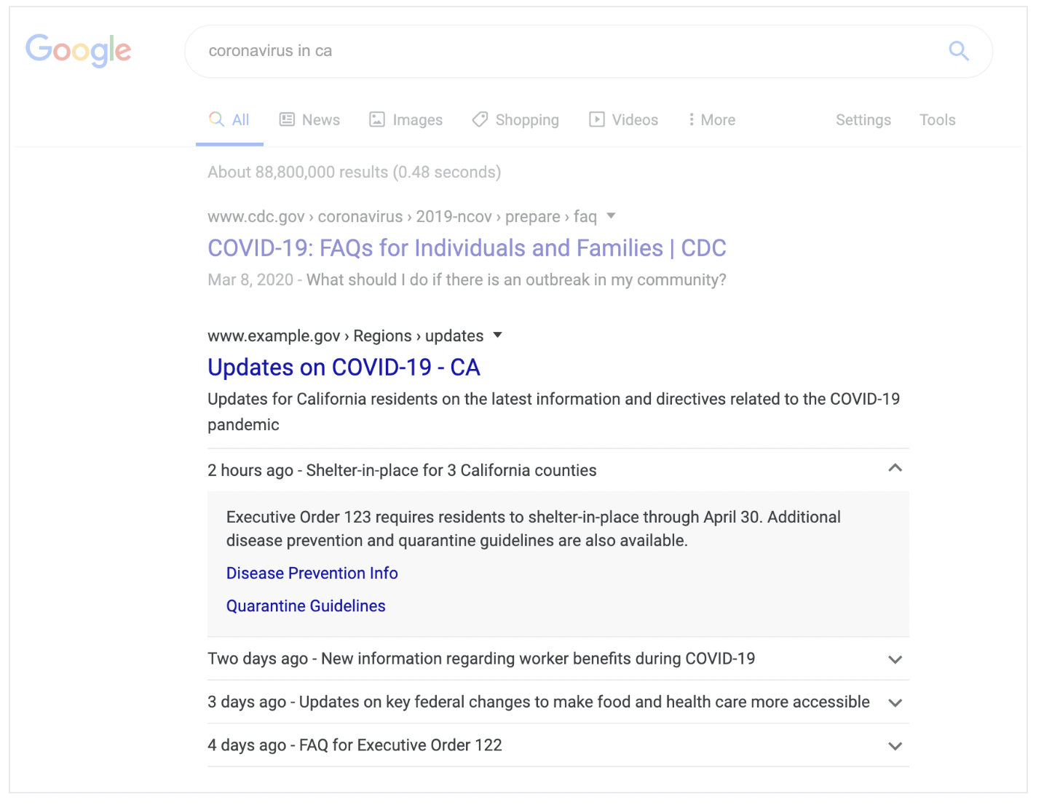Screen dimensions: 1060x805
Task: Click the 'Updates for California residents' description snippet
Action: (554, 412)
